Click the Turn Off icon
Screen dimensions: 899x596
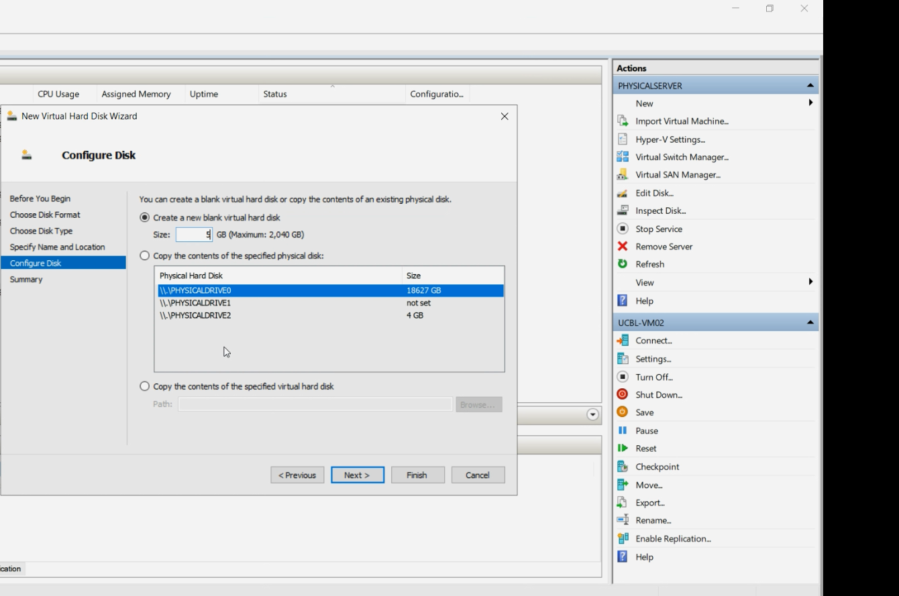click(623, 377)
